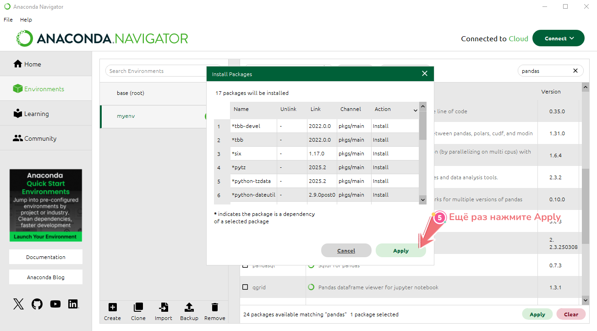This screenshot has width=597, height=331.
Task: Open the File menu
Action: click(8, 20)
